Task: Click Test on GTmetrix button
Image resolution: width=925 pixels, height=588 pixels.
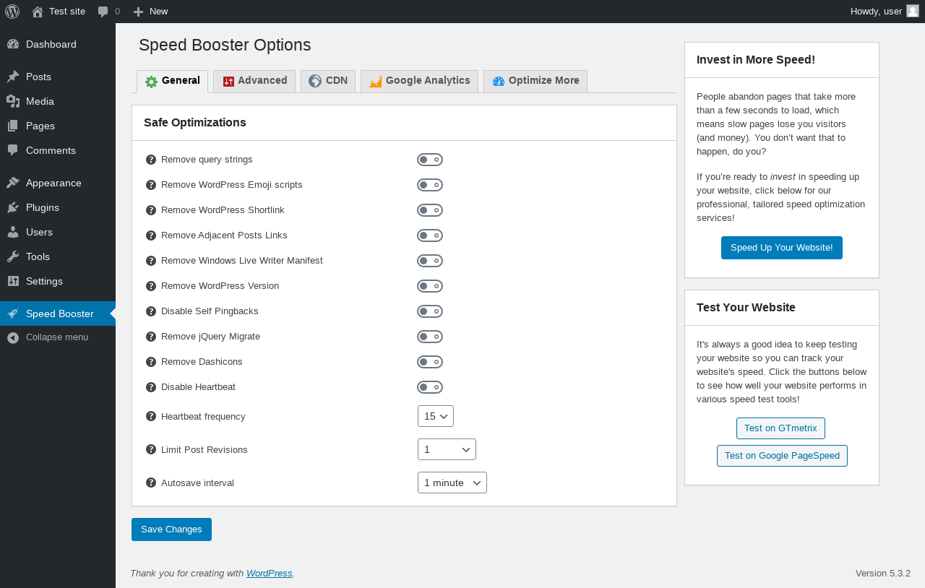Action: (780, 428)
